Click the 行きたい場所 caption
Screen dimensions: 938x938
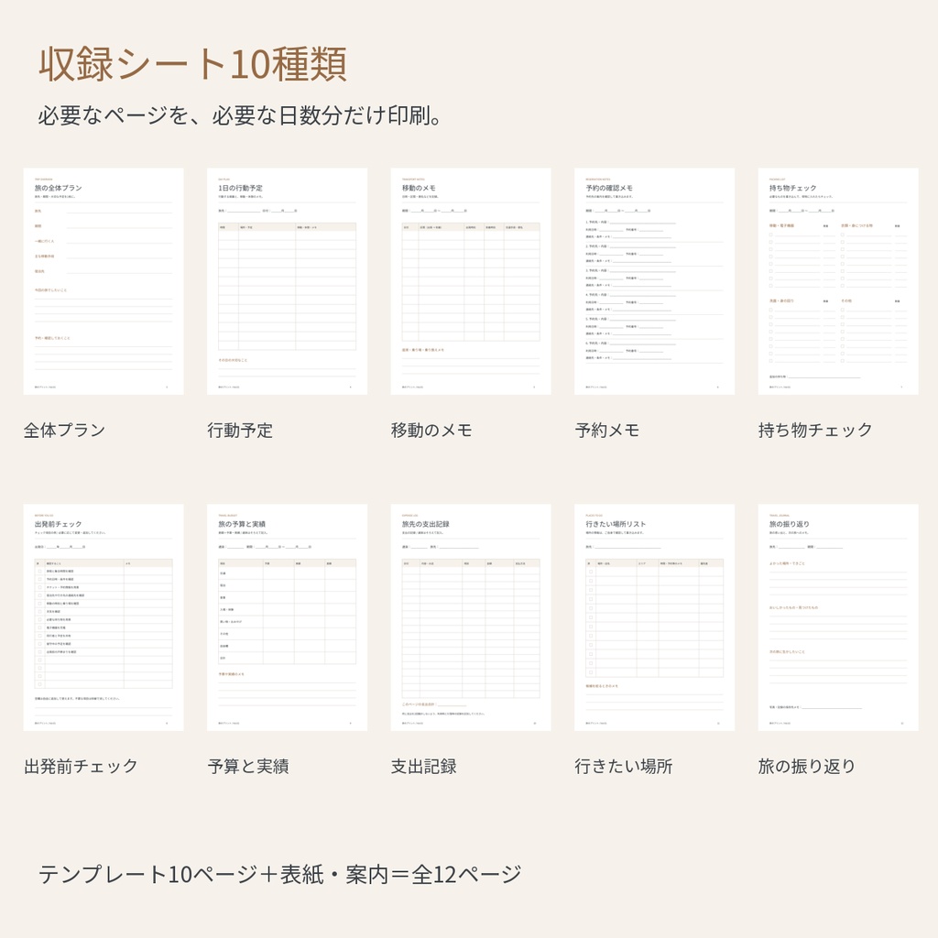pos(623,767)
